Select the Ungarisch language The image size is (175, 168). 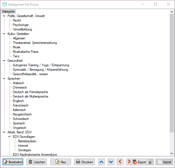[19, 127]
